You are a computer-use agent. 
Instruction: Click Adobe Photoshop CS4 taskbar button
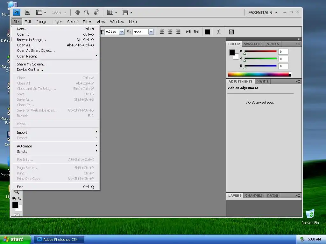tap(59, 240)
